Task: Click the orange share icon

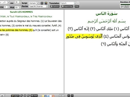Action: point(53,96)
